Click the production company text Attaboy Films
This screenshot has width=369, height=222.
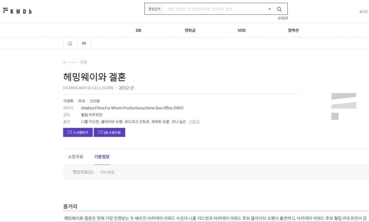point(92,108)
